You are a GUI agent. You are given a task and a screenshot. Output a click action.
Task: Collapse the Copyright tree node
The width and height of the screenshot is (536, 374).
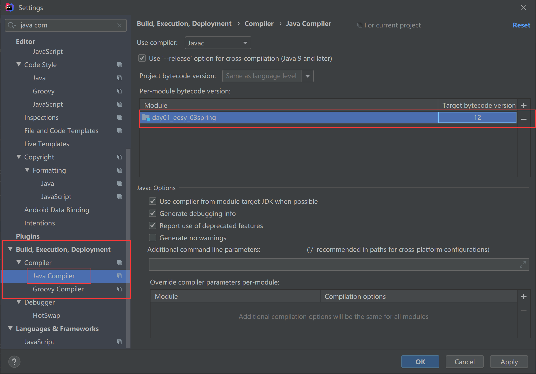click(x=19, y=157)
